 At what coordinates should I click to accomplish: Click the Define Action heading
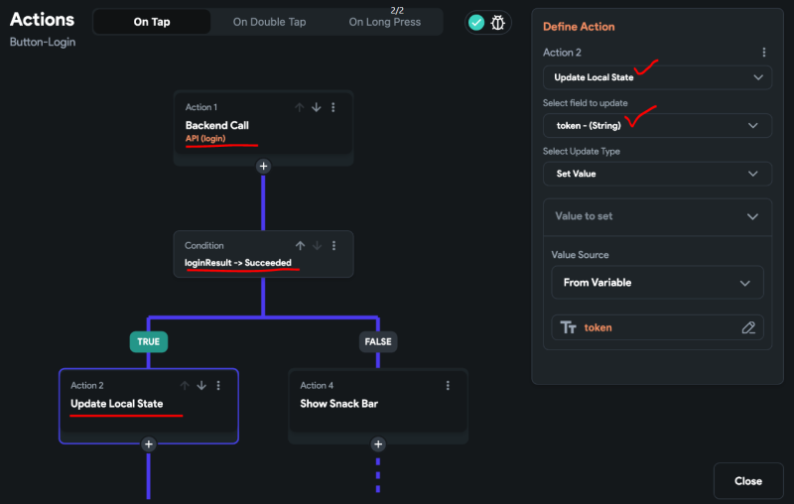[579, 27]
